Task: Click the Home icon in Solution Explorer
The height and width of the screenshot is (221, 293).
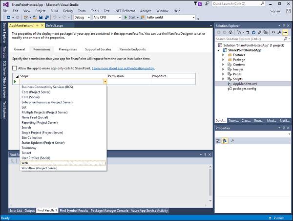Action: coord(231,32)
